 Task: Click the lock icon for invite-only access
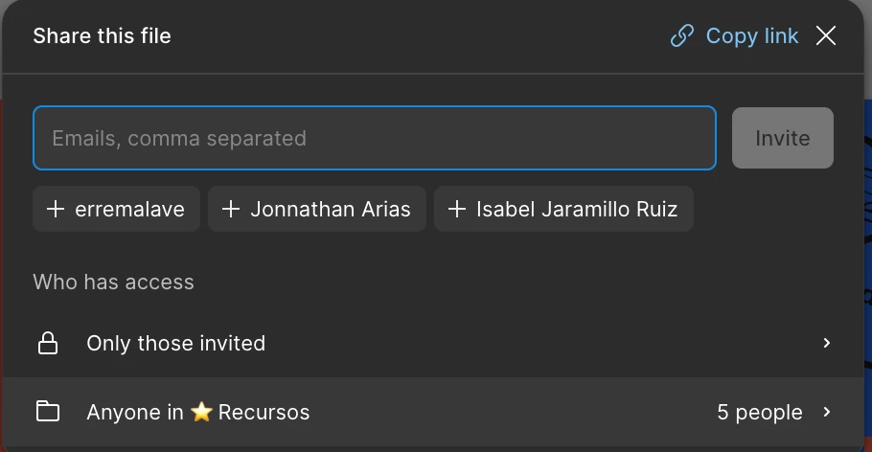tap(48, 343)
